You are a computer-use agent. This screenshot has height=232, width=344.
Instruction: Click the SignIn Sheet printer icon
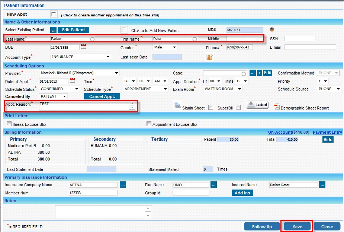[x=178, y=106]
